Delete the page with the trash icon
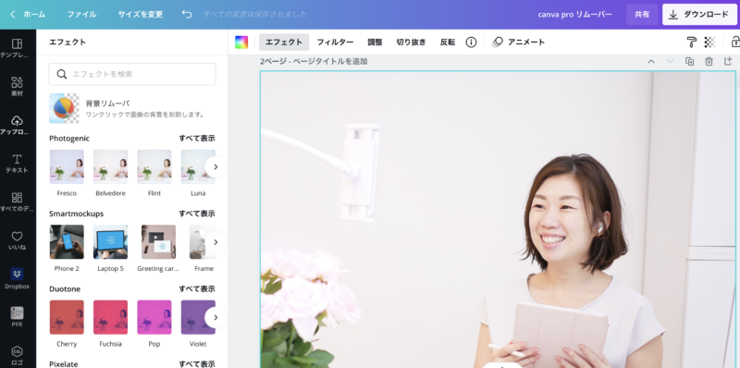740x368 pixels. [x=709, y=61]
